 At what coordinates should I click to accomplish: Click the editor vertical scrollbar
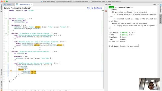(x=103, y=51)
